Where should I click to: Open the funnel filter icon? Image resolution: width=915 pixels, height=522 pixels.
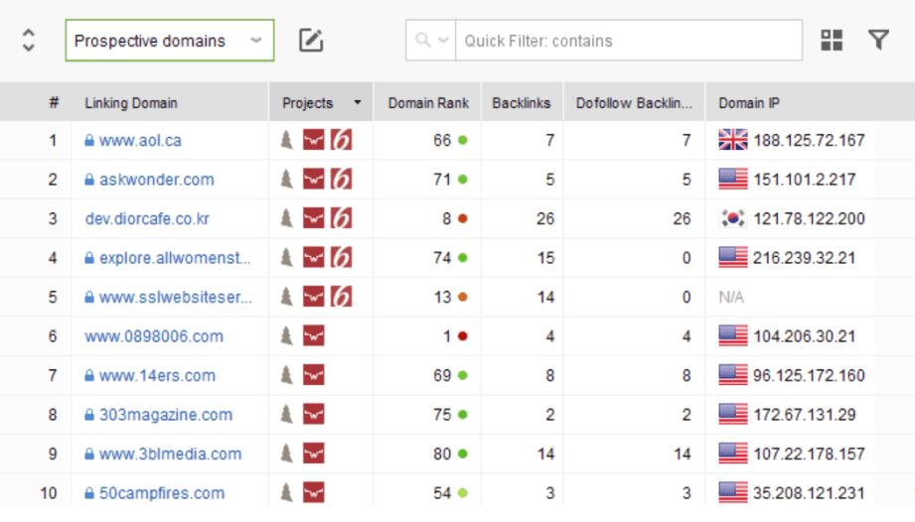tap(878, 41)
